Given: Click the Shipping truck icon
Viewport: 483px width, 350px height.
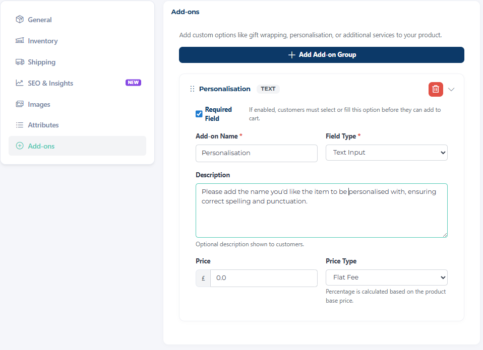Looking at the screenshot, I should [x=20, y=62].
